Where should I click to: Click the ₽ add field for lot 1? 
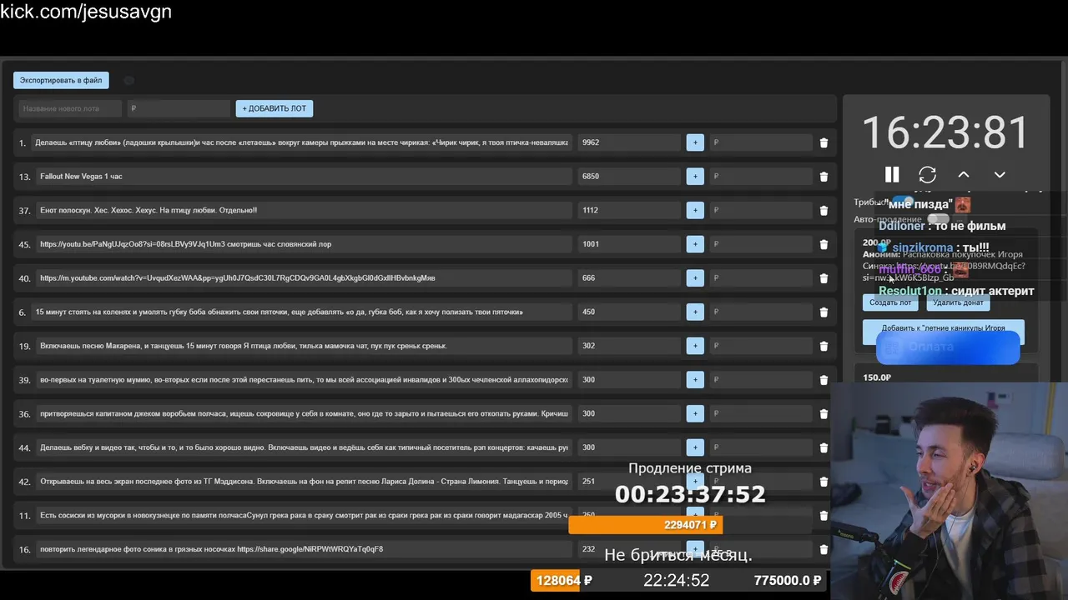[x=760, y=142]
